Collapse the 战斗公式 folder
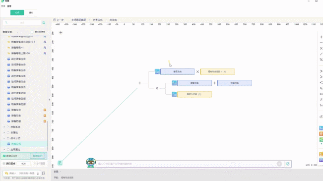Viewport: 323px width, 181px height. (x=4, y=138)
